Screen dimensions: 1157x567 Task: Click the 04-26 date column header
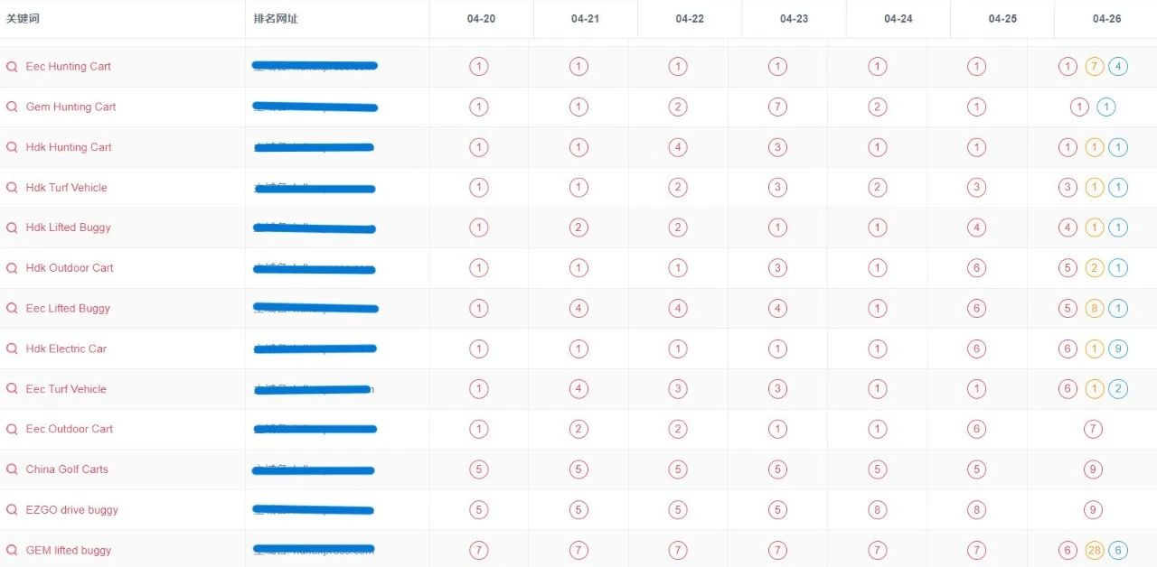[1106, 19]
